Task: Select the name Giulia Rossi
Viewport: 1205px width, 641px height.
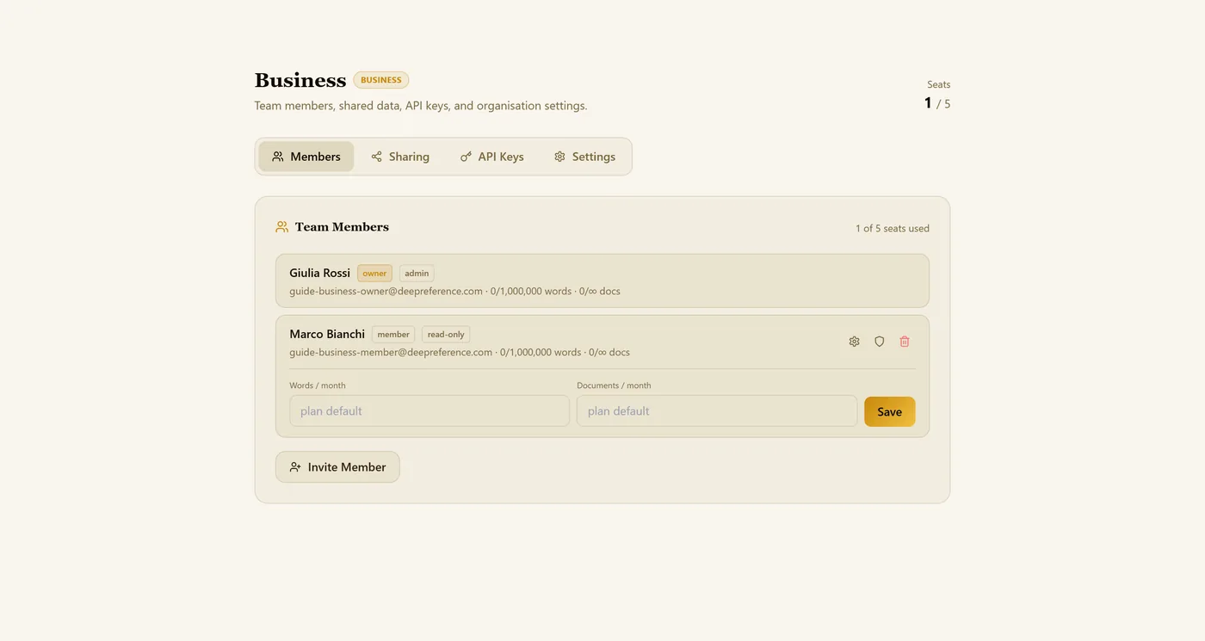Action: click(320, 273)
